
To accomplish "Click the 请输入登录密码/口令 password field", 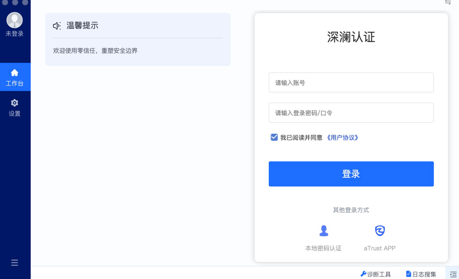I will pyautogui.click(x=351, y=113).
